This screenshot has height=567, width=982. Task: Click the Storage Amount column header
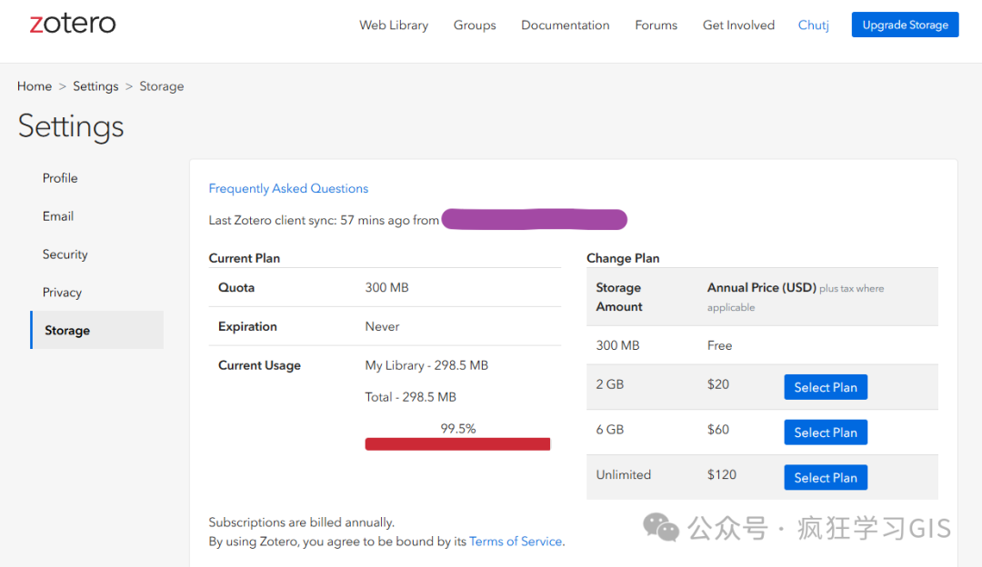619,297
